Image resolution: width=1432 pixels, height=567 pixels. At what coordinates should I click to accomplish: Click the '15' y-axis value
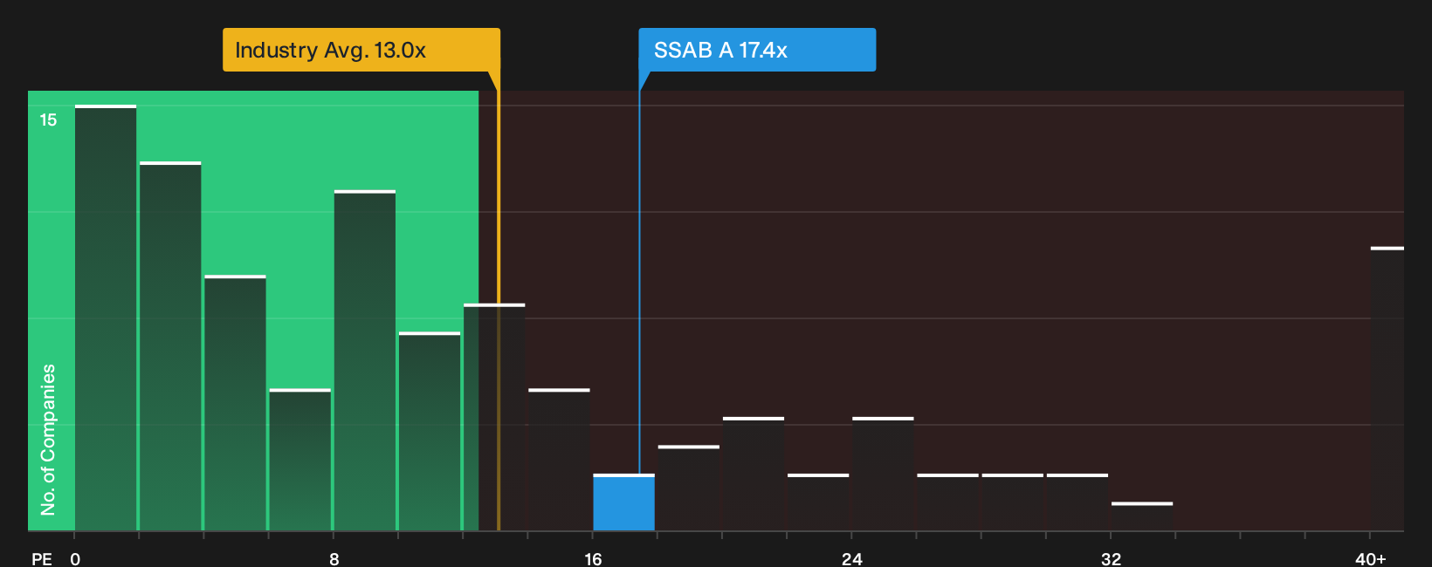(48, 120)
